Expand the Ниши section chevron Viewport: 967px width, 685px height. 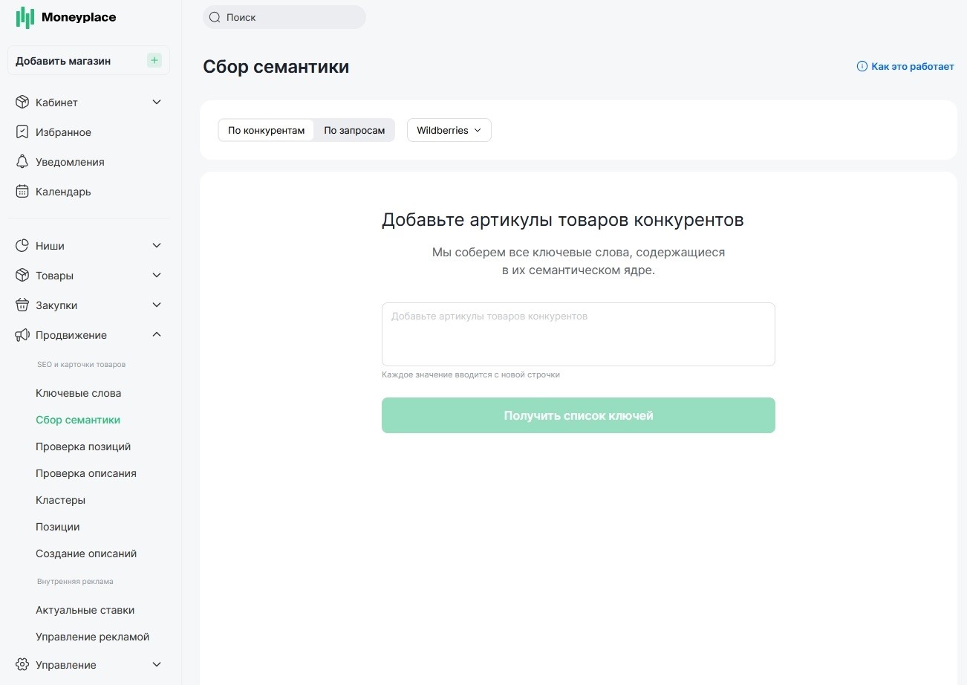coord(157,246)
